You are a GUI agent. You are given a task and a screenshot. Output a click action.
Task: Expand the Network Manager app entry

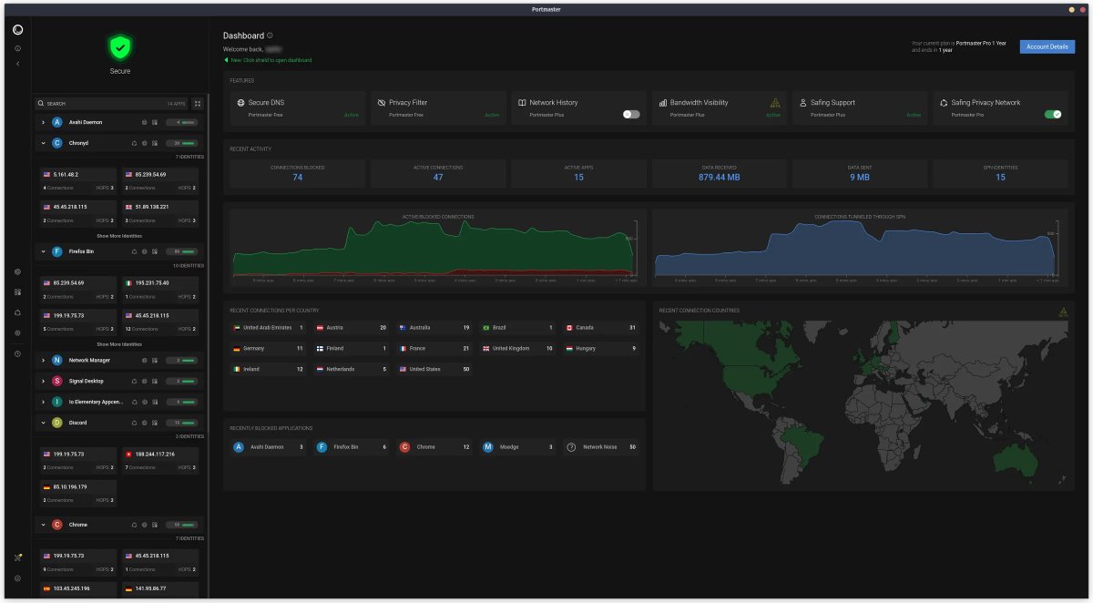43,360
